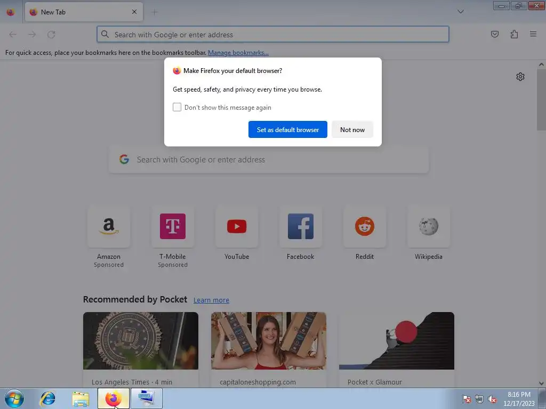
Task: Click the muted volume tray icon
Action: coord(492,399)
